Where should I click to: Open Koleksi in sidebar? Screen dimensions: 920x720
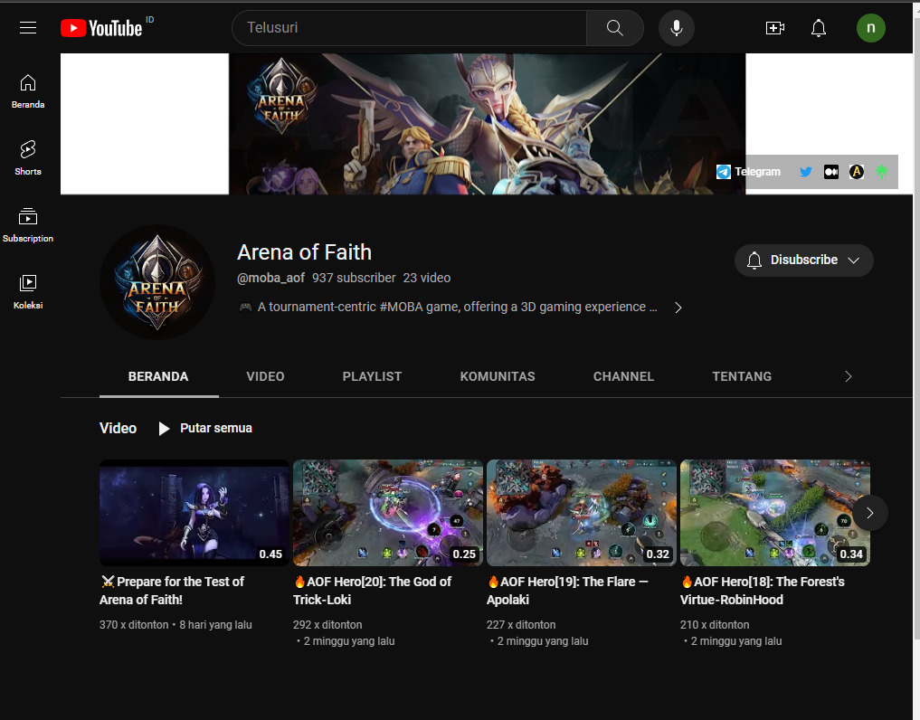[27, 292]
